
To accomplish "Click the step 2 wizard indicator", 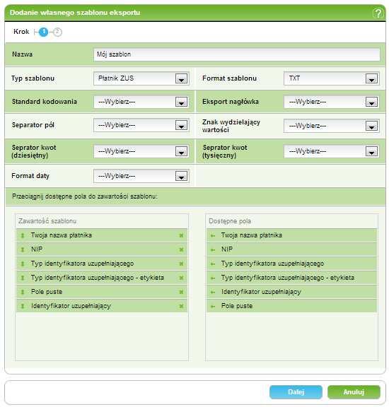I will pyautogui.click(x=57, y=32).
